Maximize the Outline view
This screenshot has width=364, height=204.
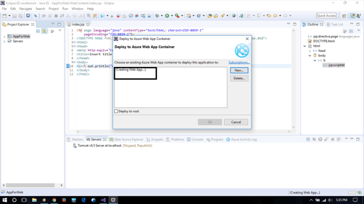(358, 24)
